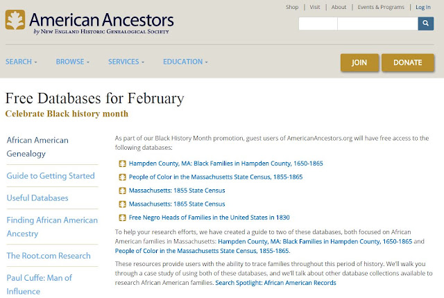Open Events & Programs in top menu

coord(381,7)
